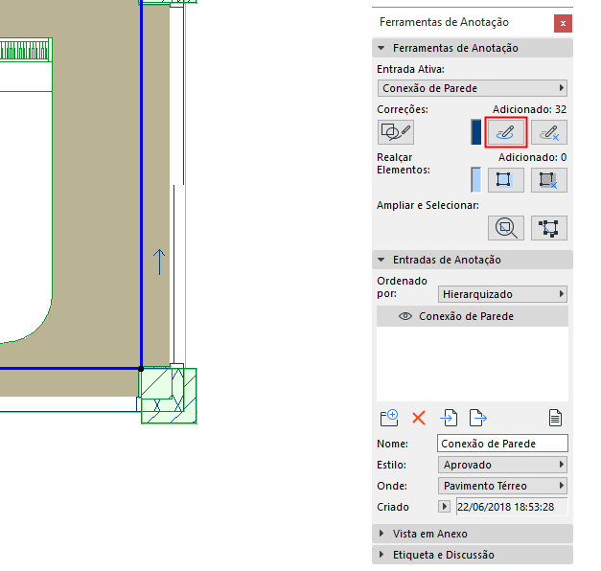Screen dimensions: 601x571
Task: Click the Criado date field
Action: click(x=512, y=507)
